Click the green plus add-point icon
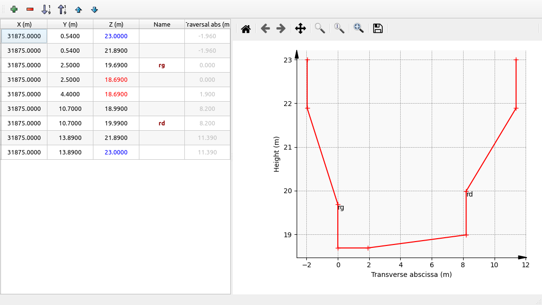Viewport: 542px width, 305px height. point(14,9)
